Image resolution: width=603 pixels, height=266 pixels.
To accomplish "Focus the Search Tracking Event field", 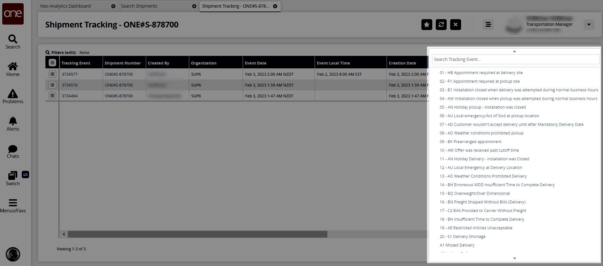I will [515, 59].
